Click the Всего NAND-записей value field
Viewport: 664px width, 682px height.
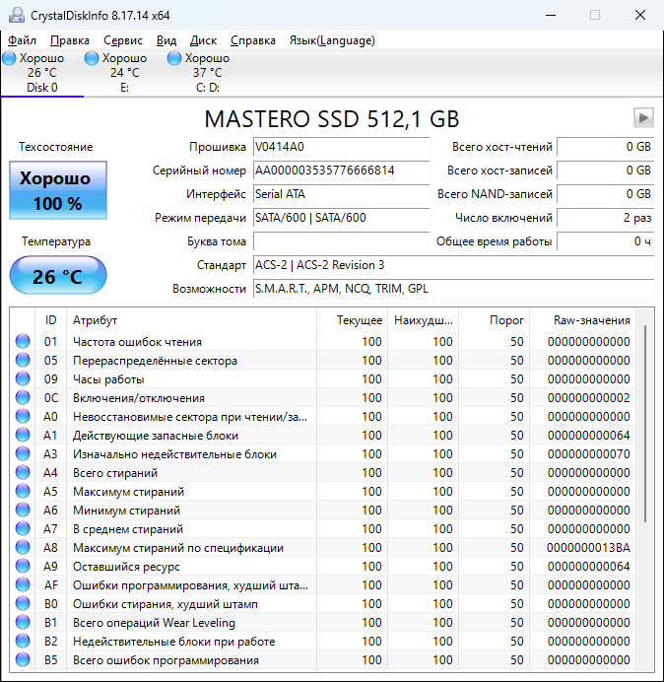click(x=605, y=194)
